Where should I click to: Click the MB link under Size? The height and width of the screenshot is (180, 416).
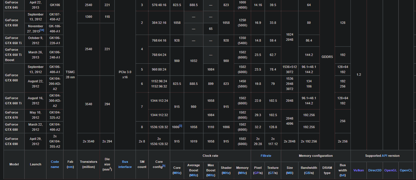coord(289,172)
